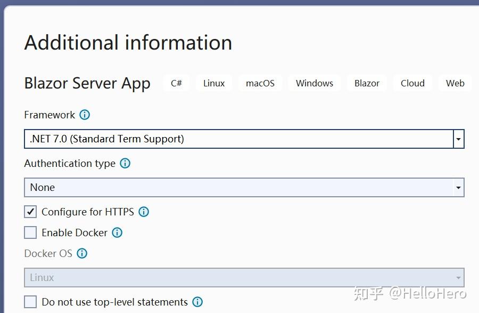Click the top-level statements info icon
This screenshot has height=313, width=479.
(x=197, y=302)
